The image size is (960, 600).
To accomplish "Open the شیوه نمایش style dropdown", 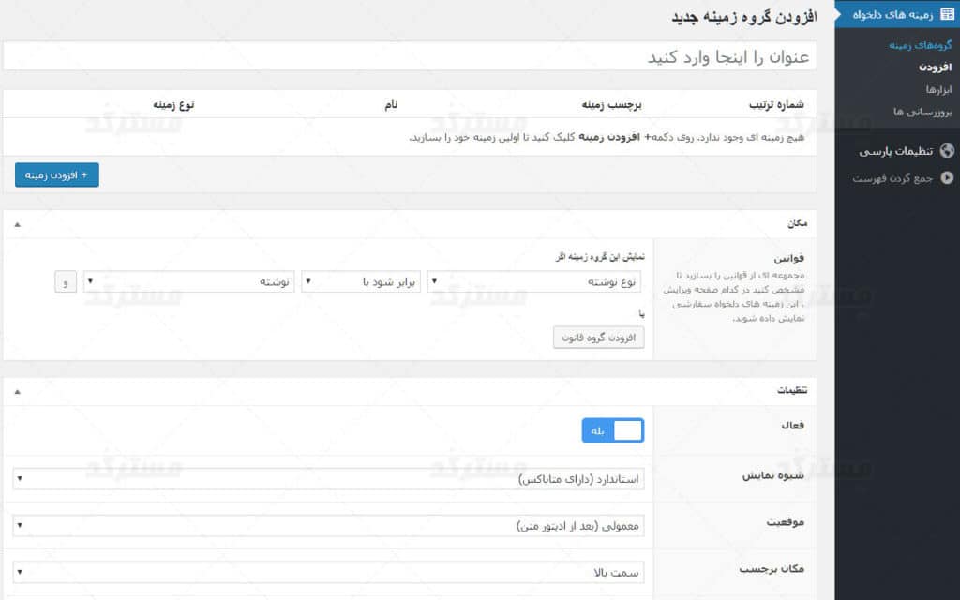I will [x=328, y=479].
